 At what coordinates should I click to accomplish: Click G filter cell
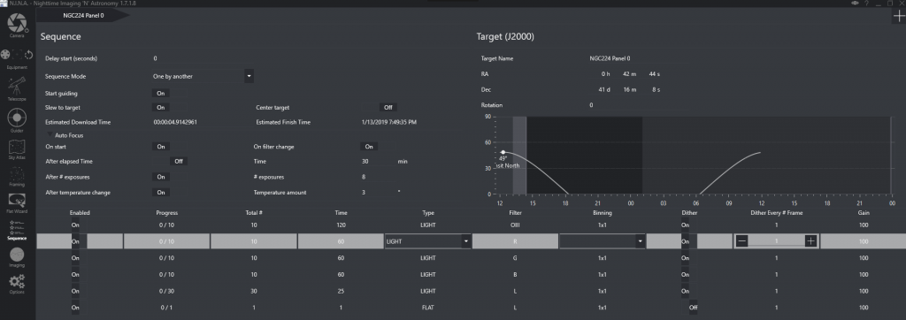point(515,257)
